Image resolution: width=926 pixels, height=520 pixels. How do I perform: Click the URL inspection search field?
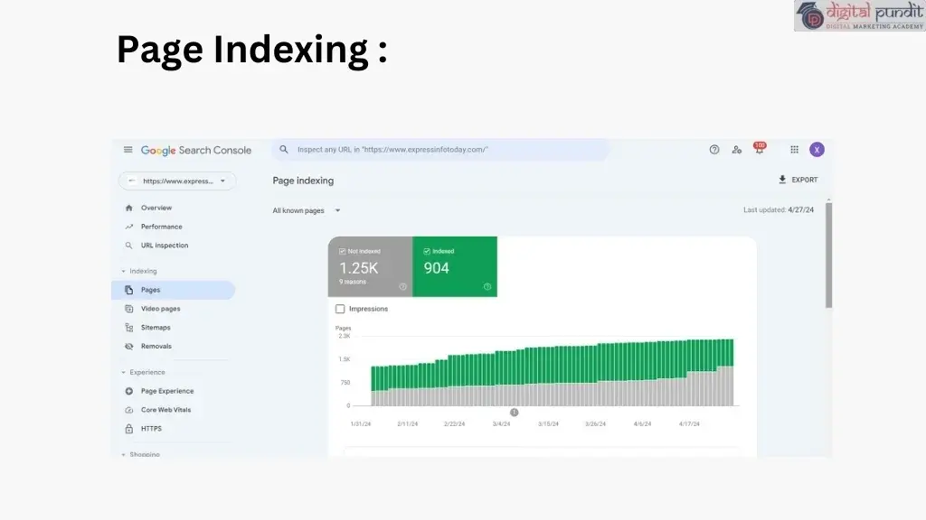pos(440,150)
